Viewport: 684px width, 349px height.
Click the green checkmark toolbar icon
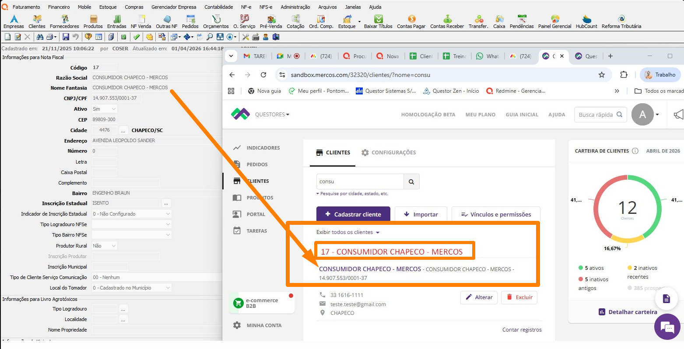tap(137, 37)
